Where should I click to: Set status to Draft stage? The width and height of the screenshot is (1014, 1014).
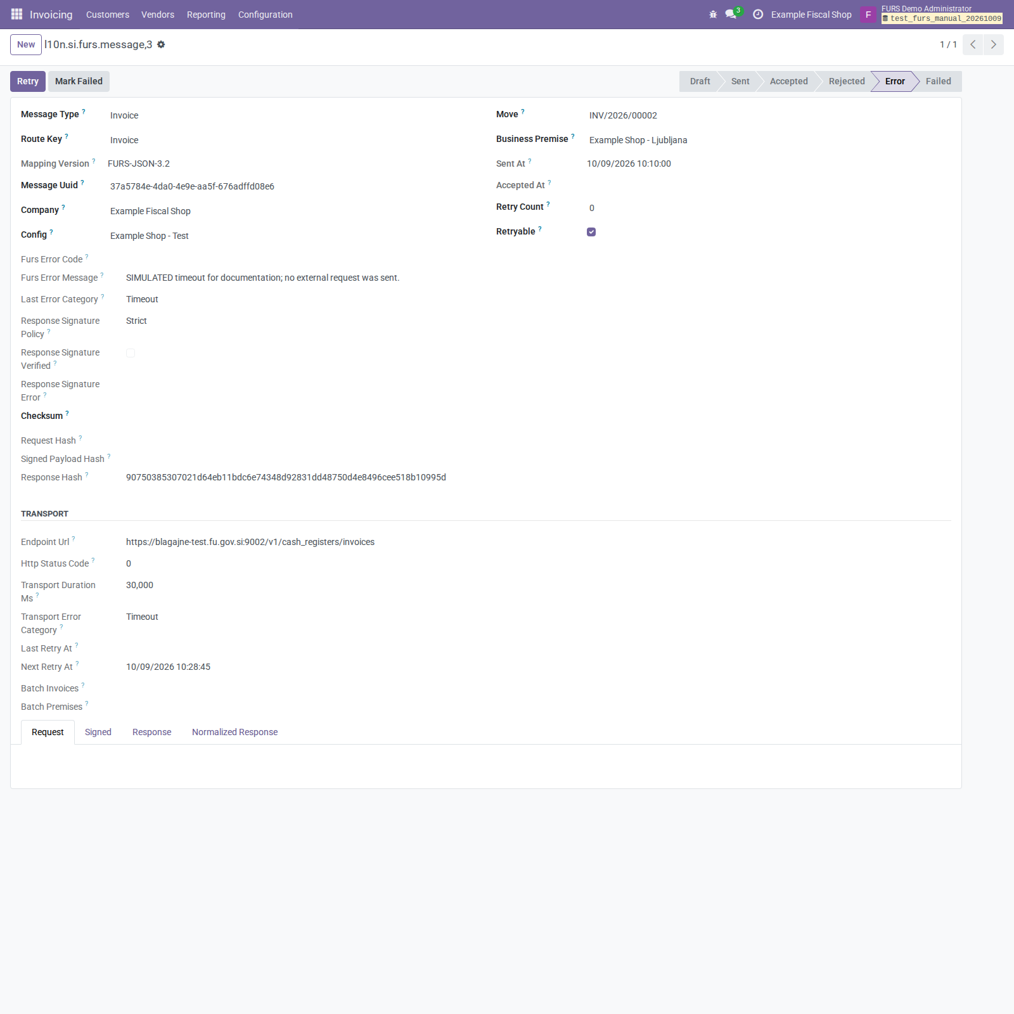tap(700, 81)
